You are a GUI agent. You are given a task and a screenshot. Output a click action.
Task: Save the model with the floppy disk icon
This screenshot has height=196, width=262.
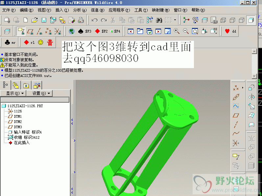44,20
